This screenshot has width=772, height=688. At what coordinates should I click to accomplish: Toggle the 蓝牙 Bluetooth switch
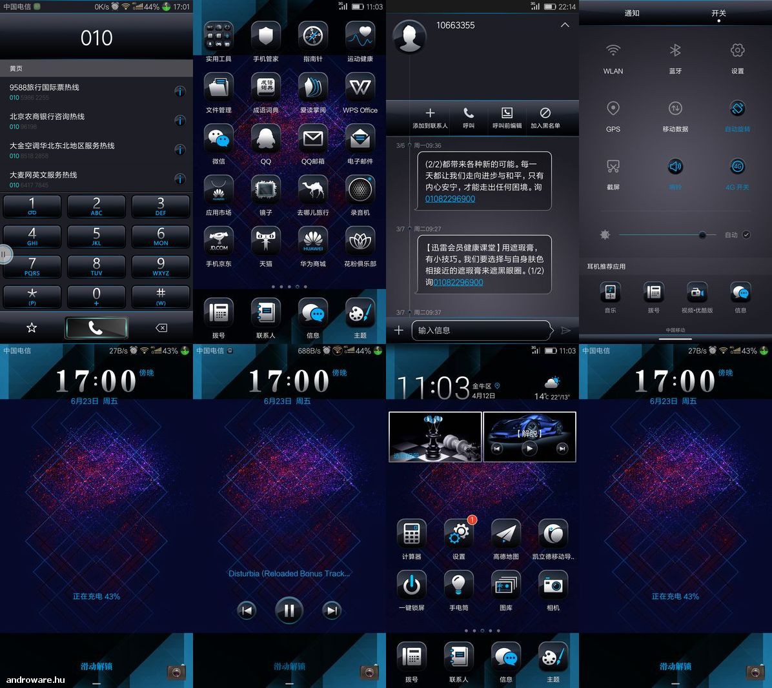click(675, 50)
